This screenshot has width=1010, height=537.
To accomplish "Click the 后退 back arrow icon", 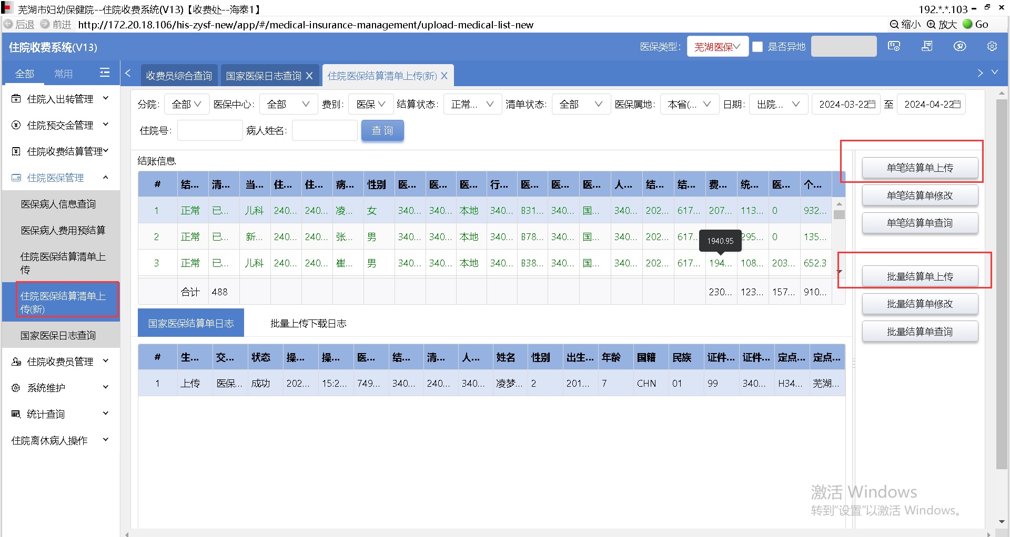I will (x=8, y=24).
